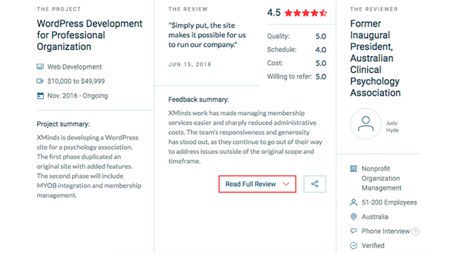Click Judy Hyde's avatar placeholder

click(366, 124)
